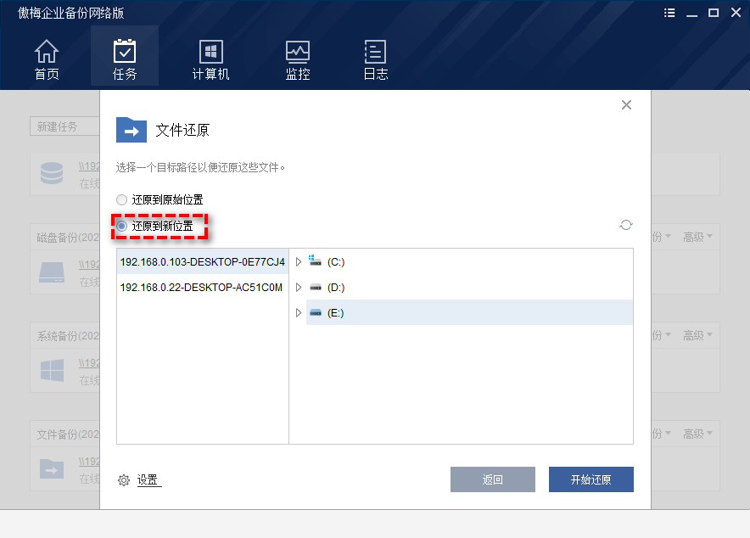Expand the (C:) drive tree node
The height and width of the screenshot is (538, 750).
(299, 261)
